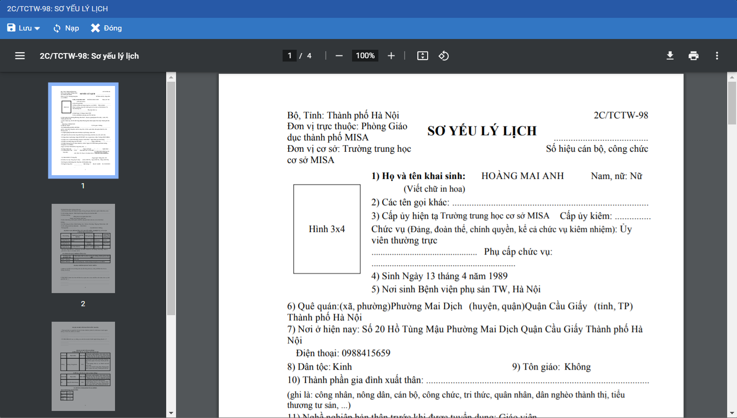Rotate the document counterclockwise
This screenshot has width=737, height=418.
tap(444, 56)
